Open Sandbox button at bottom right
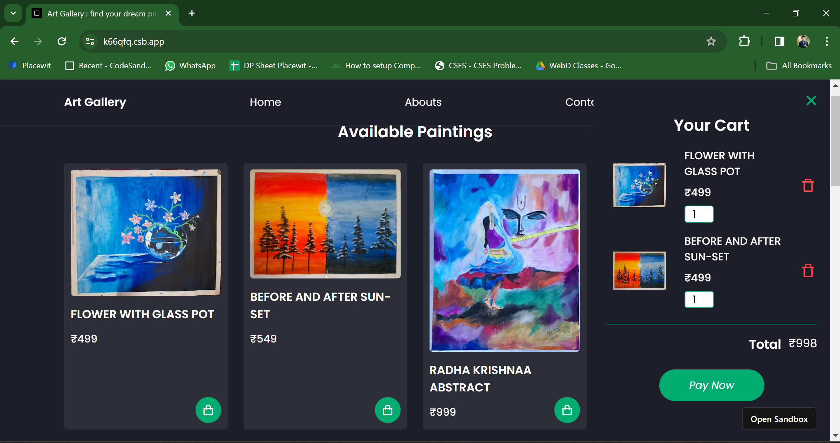This screenshot has height=443, width=840. 779,419
